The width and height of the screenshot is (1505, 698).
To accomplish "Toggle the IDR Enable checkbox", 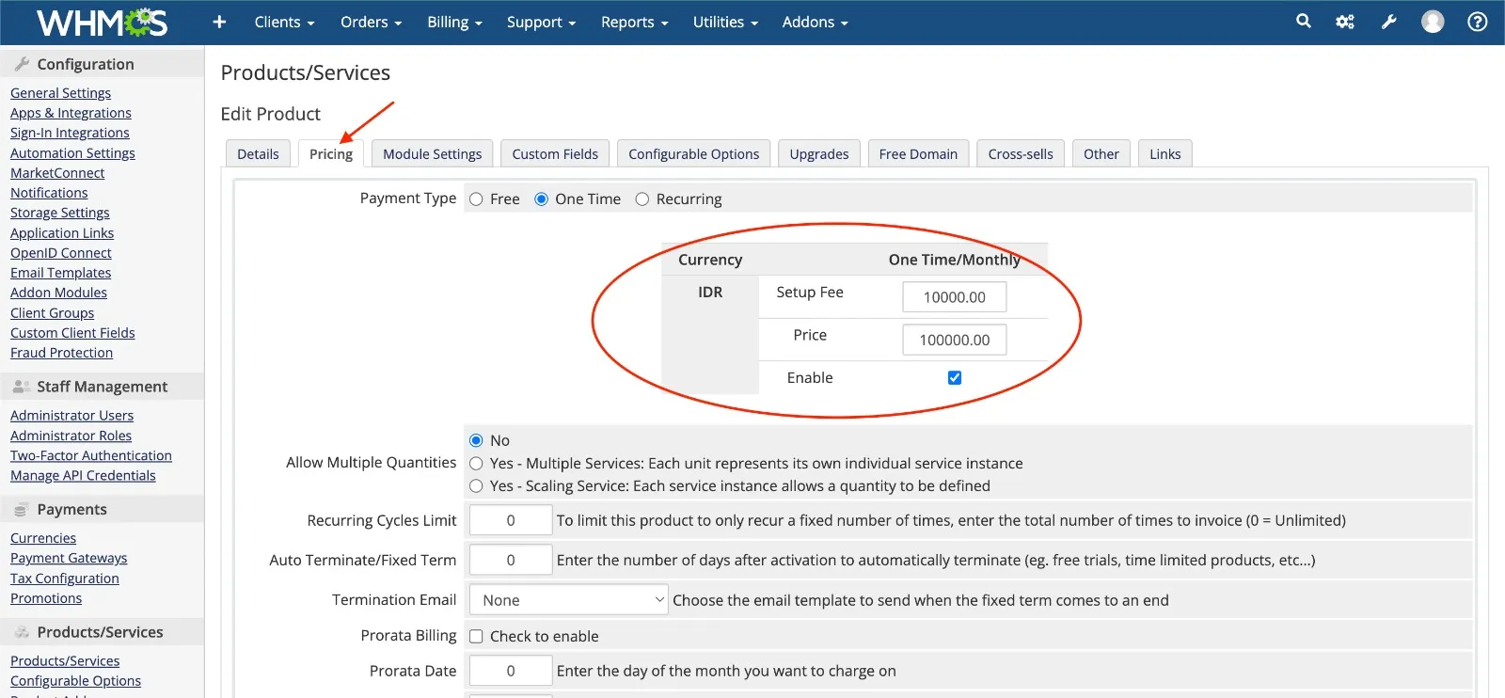I will (x=955, y=377).
